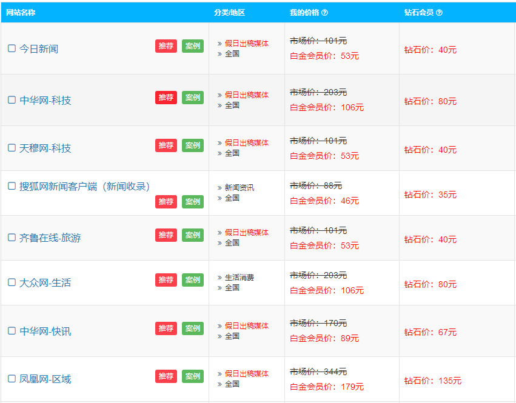Click 全国 in the 今日新闻 row

click(x=232, y=53)
